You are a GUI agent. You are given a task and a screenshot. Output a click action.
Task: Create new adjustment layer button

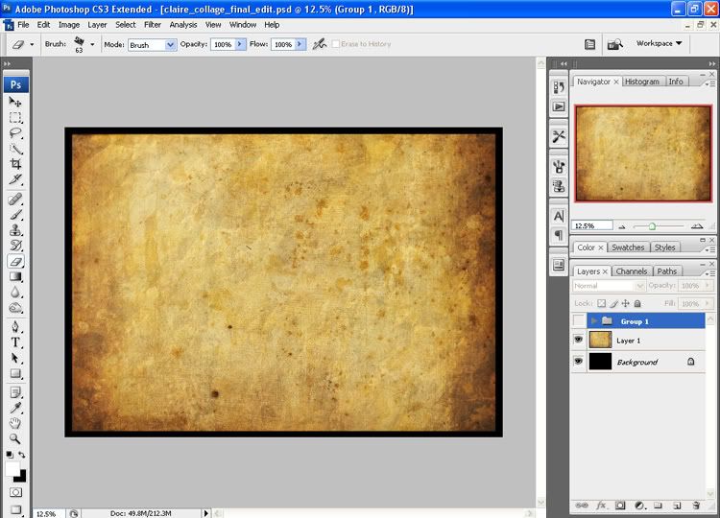[x=639, y=506]
